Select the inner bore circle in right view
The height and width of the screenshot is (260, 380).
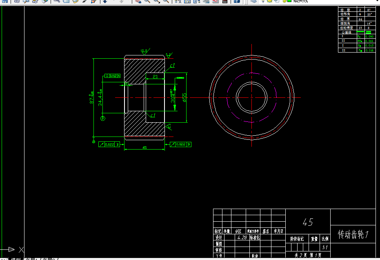click(251, 97)
